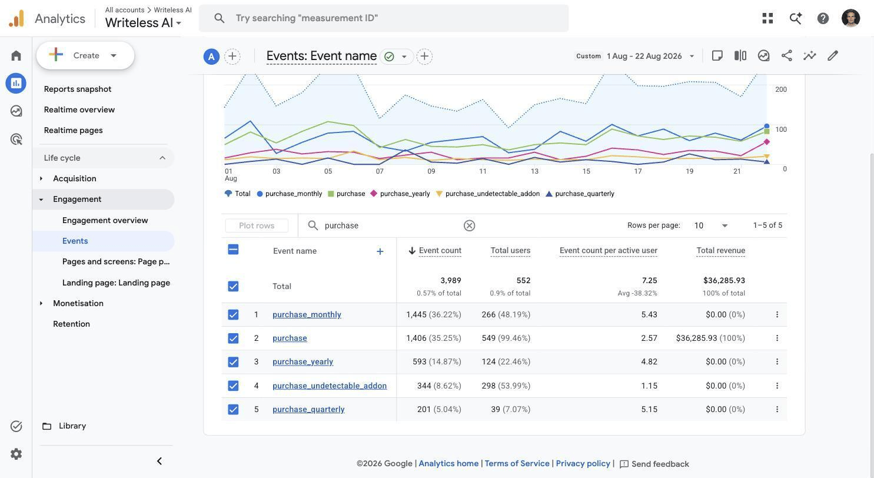Open the Home icon in left rail
This screenshot has height=478, width=874.
(x=16, y=55)
